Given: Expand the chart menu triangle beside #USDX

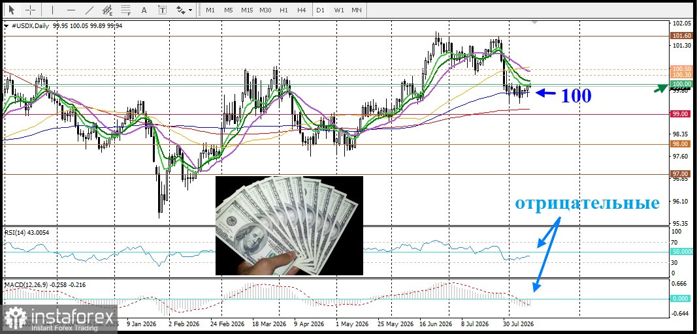Looking at the screenshot, I should (6, 26).
